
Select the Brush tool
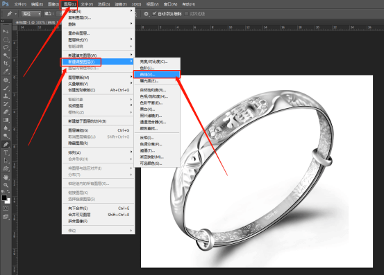click(x=6, y=88)
